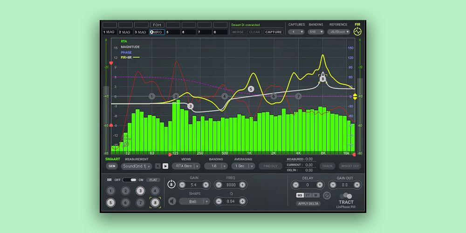Click the phase invert icon under Delay
Screen dimensions: 466x233
(327, 196)
